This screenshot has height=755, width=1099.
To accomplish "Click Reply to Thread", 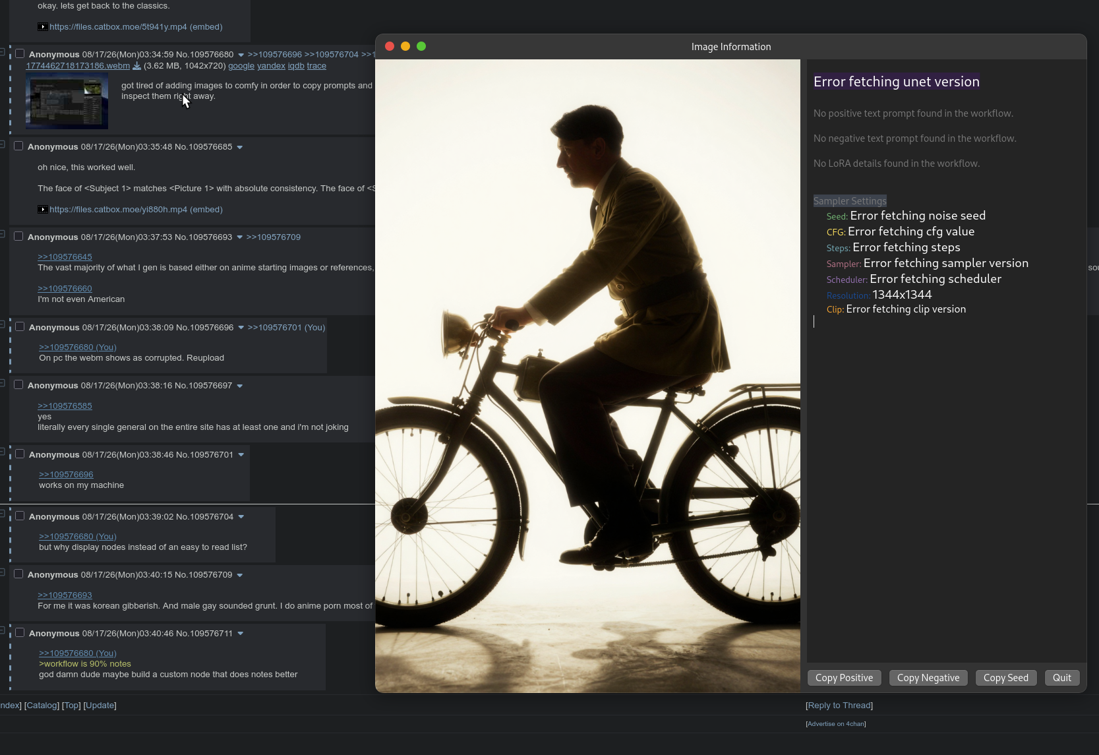I will coord(839,706).
